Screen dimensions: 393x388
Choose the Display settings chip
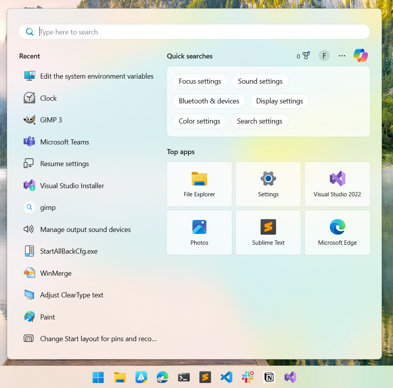(x=279, y=101)
